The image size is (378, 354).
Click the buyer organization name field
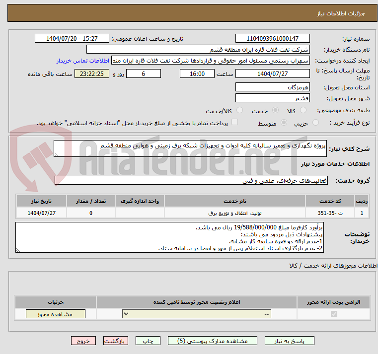tap(198, 50)
